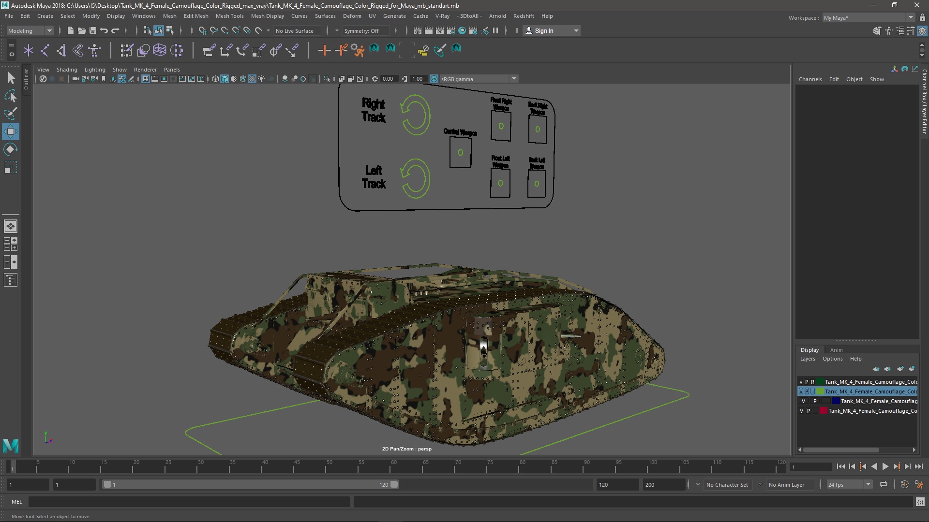Image resolution: width=929 pixels, height=522 pixels.
Task: Apply a parent constraint
Action: tap(209, 50)
